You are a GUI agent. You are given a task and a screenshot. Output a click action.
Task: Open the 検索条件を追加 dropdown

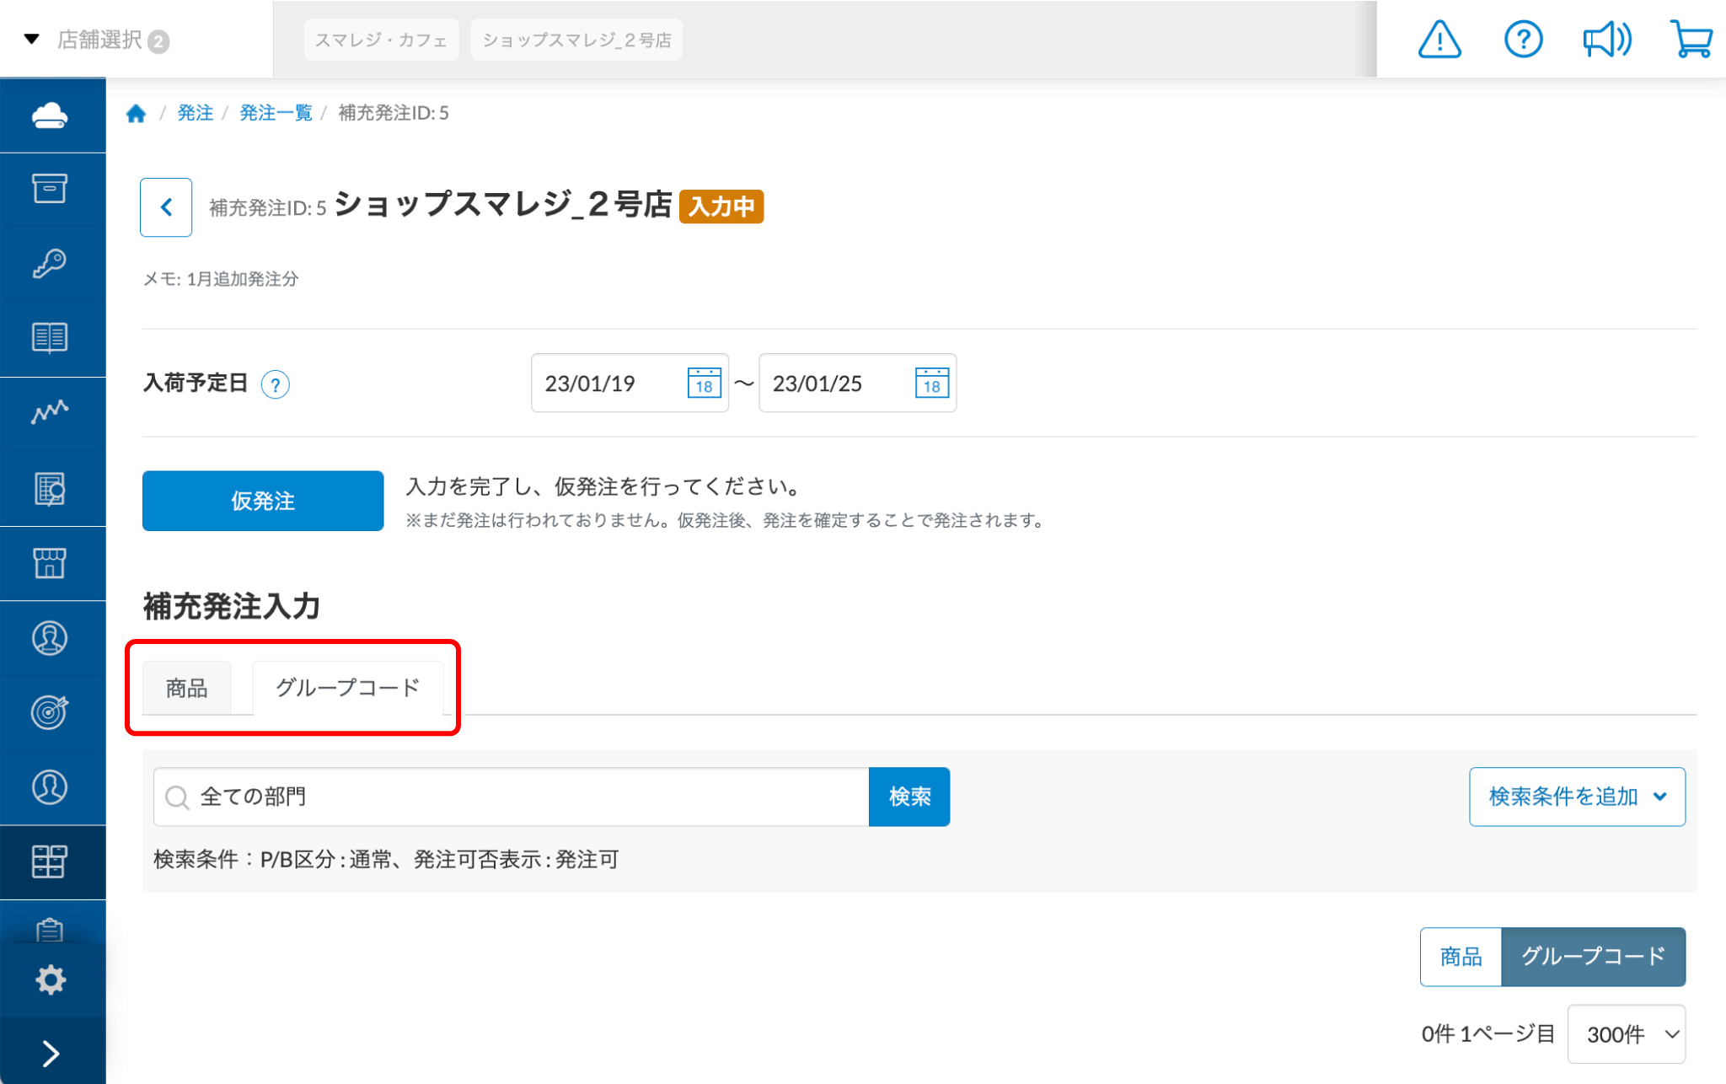coord(1577,797)
